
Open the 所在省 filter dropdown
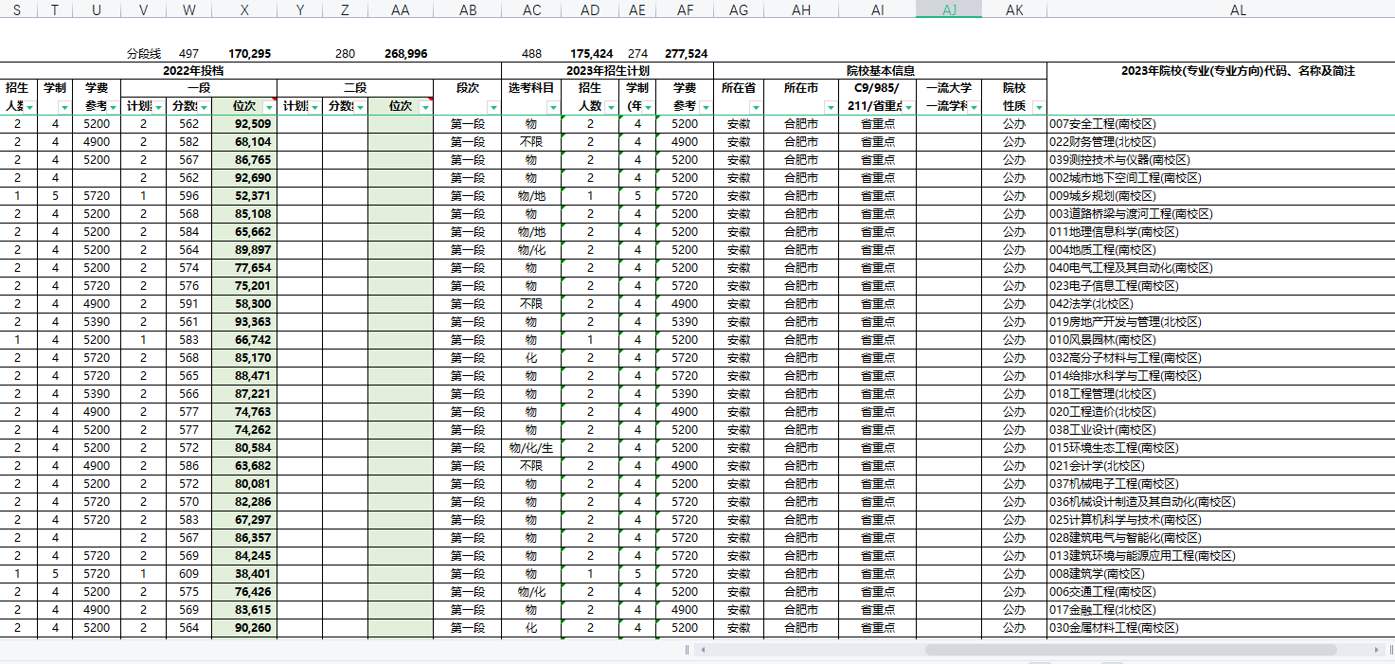755,107
